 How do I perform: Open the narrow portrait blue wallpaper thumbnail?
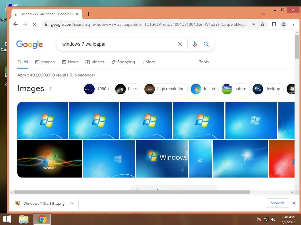click(x=200, y=159)
